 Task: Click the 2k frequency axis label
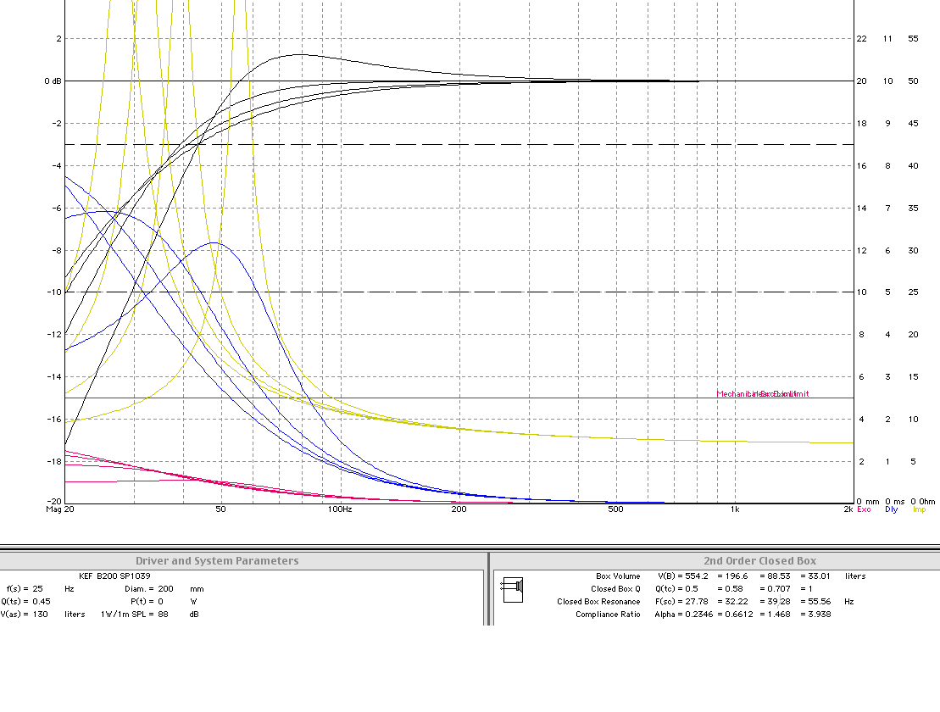[x=848, y=509]
